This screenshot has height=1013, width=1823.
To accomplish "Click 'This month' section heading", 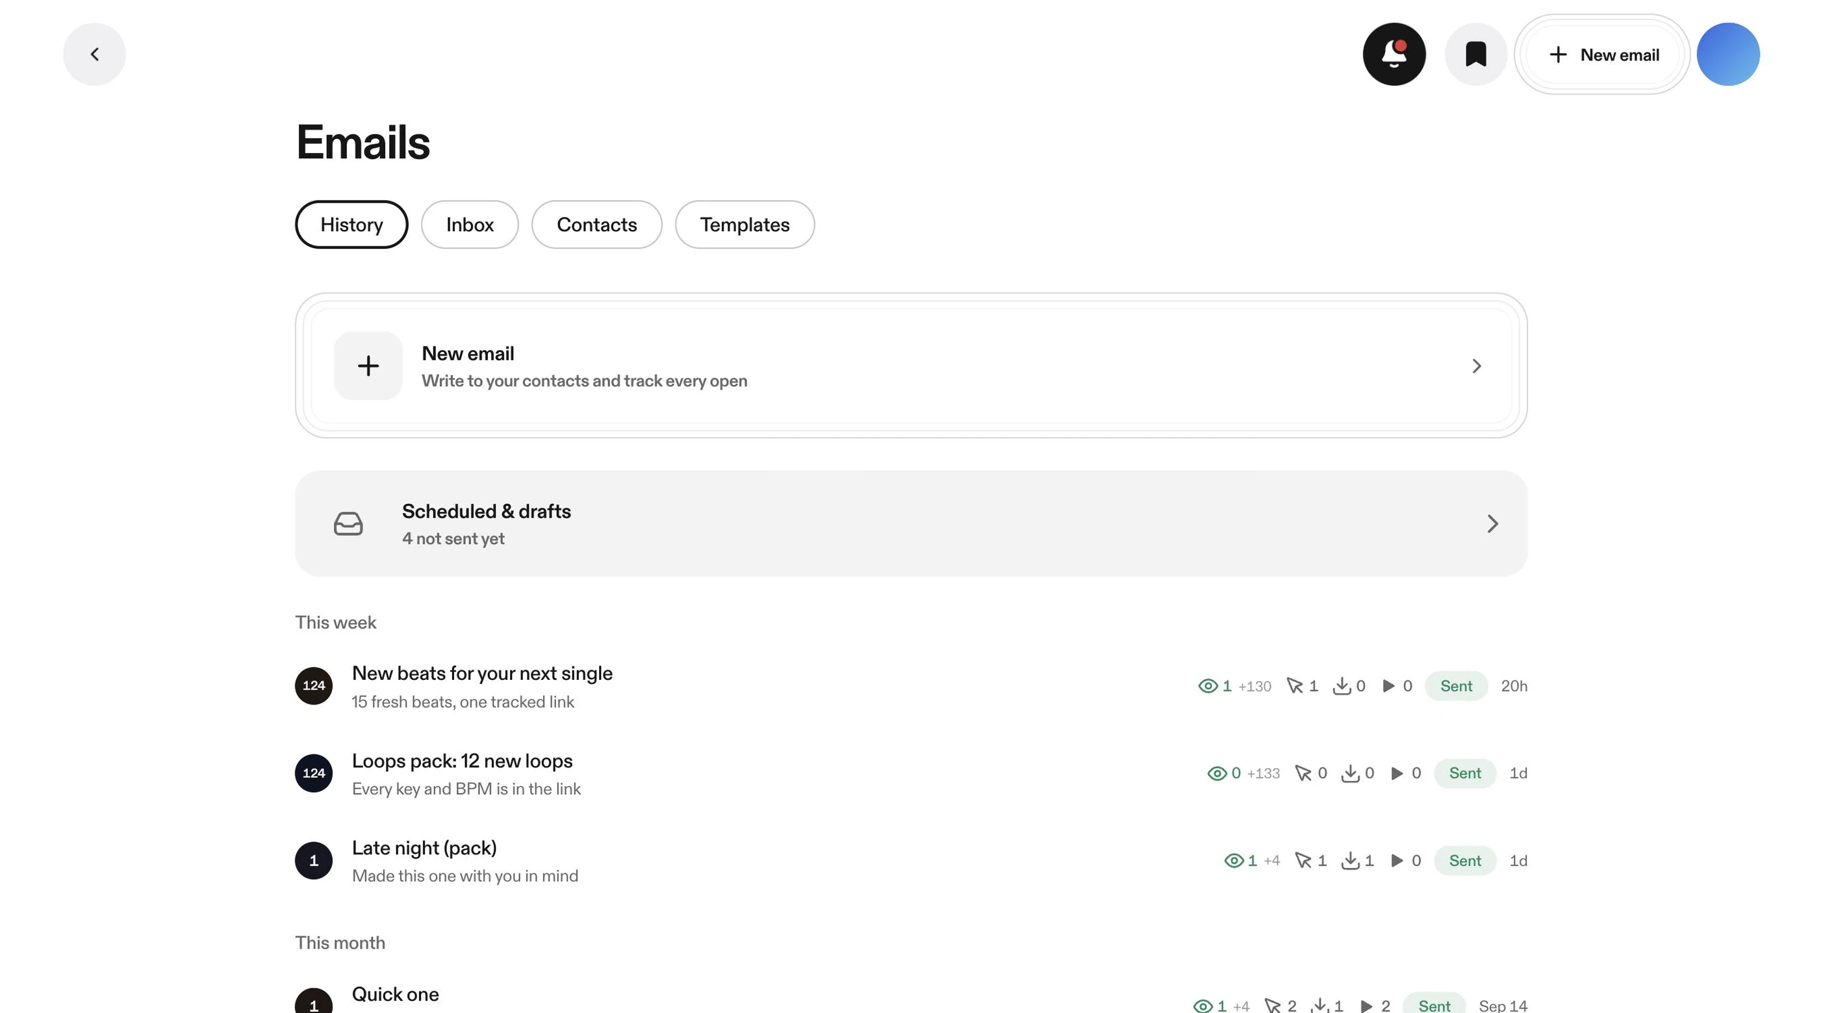I will [x=340, y=943].
